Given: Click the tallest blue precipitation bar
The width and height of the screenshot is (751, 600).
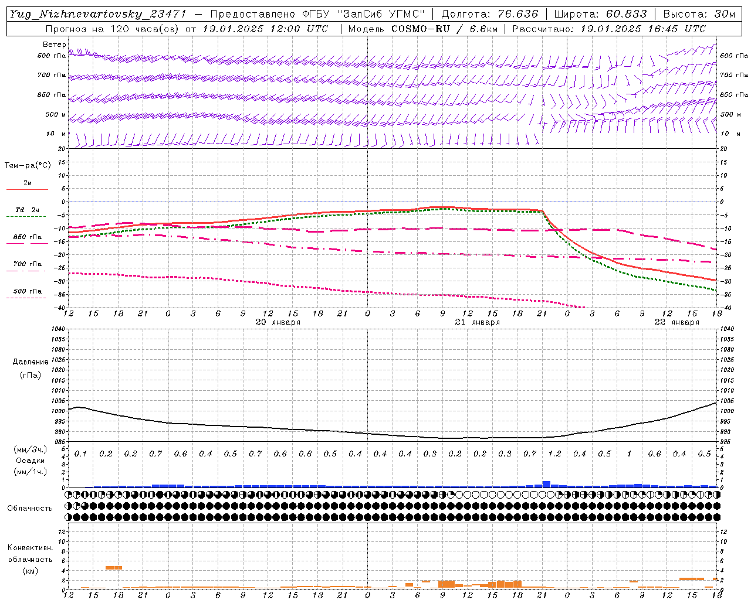Looking at the screenshot, I should [x=546, y=484].
